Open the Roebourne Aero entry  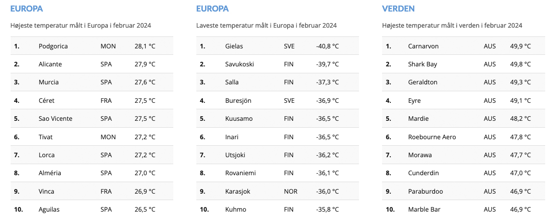coord(432,137)
